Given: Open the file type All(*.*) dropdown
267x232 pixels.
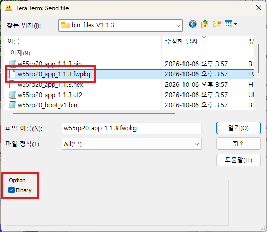Looking at the screenshot, I should (197, 144).
